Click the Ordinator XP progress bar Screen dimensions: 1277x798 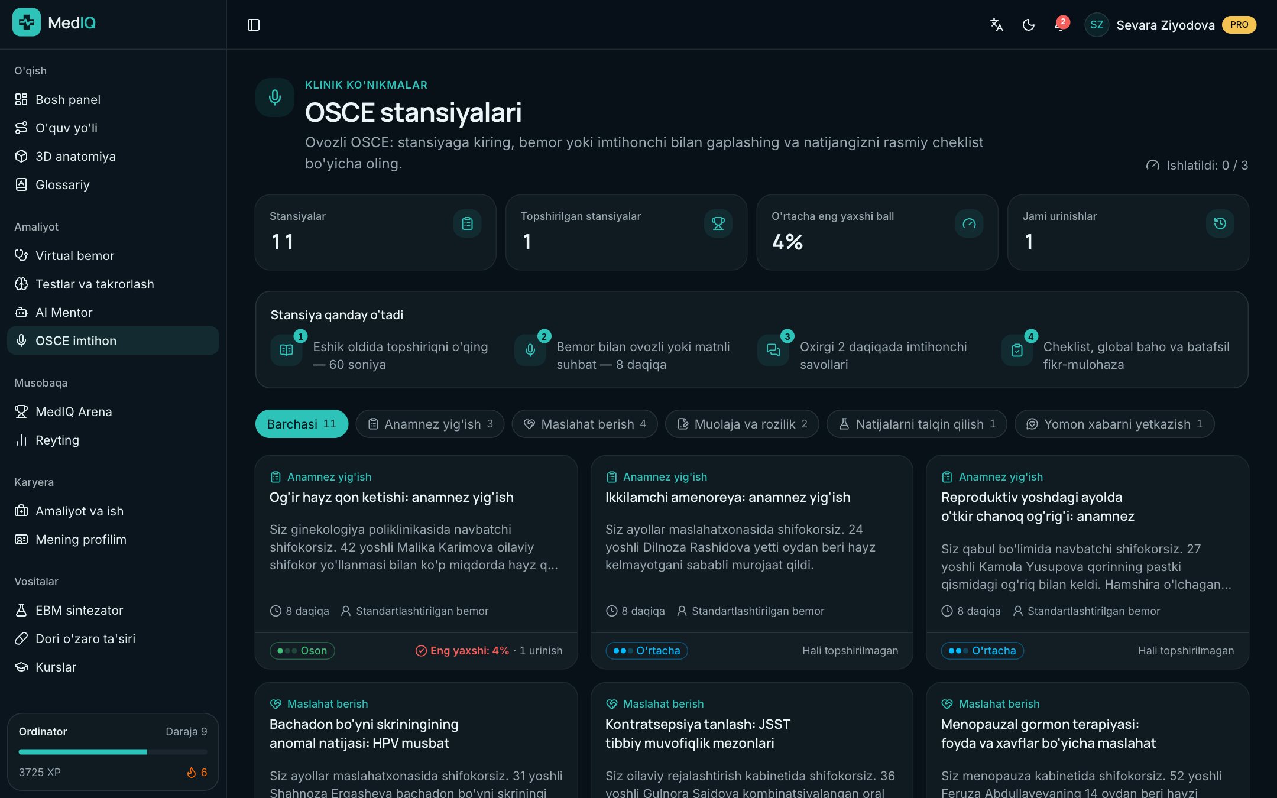[x=113, y=752]
